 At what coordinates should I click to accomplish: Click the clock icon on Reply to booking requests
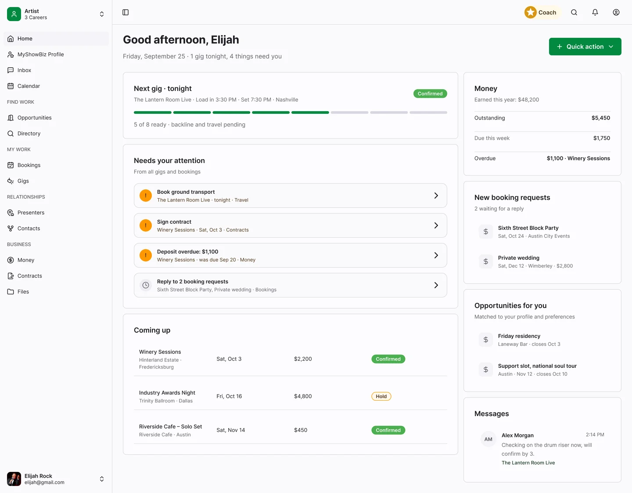click(146, 285)
